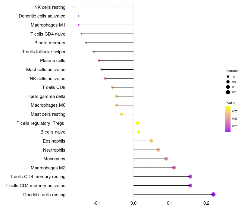Click the Pvalue color gradient bar
This screenshot has width=241, height=211.
click(228, 119)
